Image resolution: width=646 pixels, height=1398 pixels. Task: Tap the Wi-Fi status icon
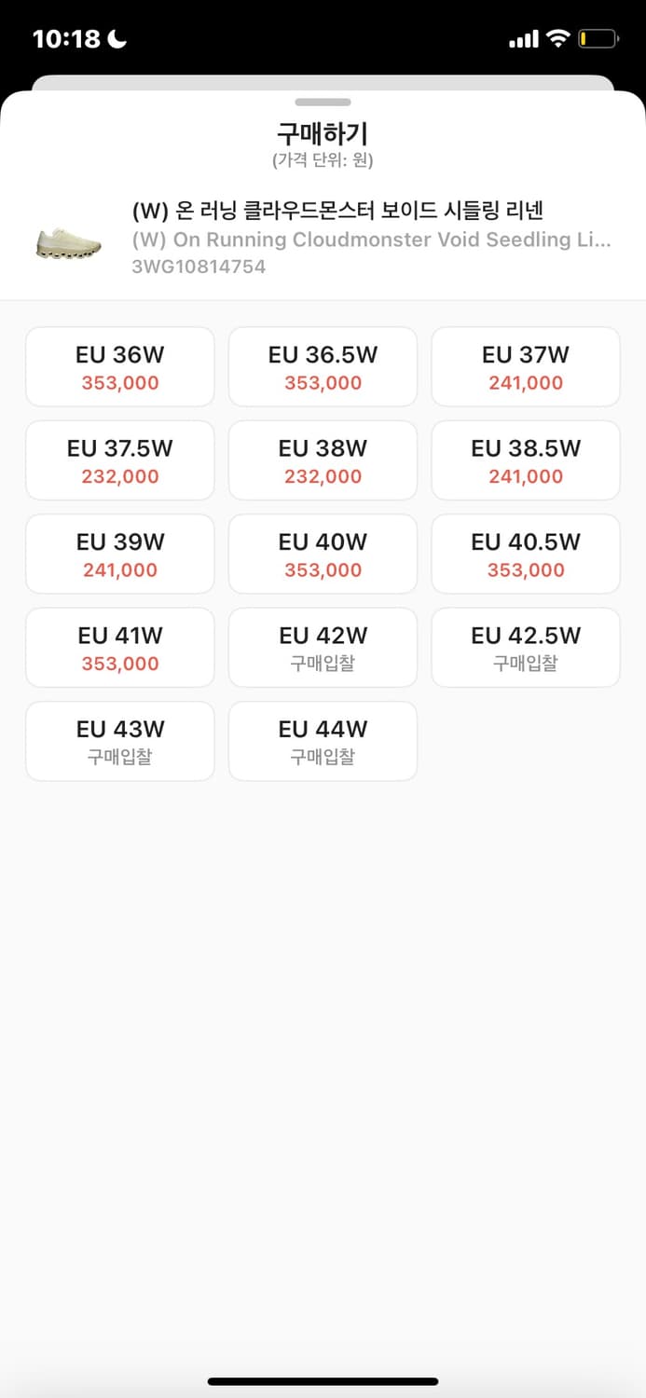(558, 37)
